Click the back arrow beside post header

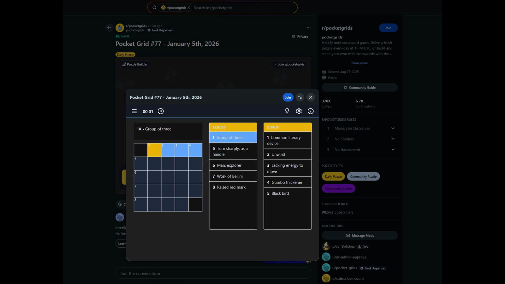[x=109, y=28]
